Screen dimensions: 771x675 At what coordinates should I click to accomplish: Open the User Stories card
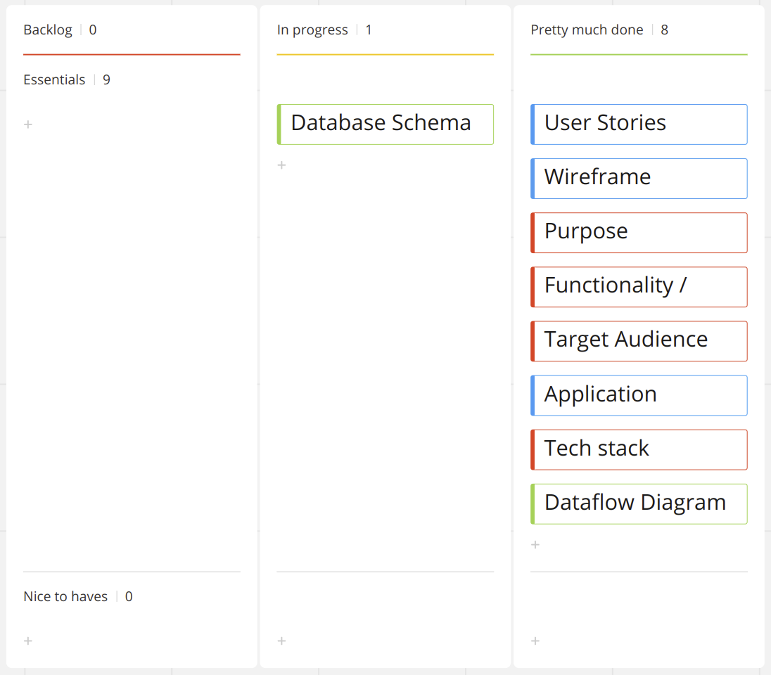(x=639, y=124)
